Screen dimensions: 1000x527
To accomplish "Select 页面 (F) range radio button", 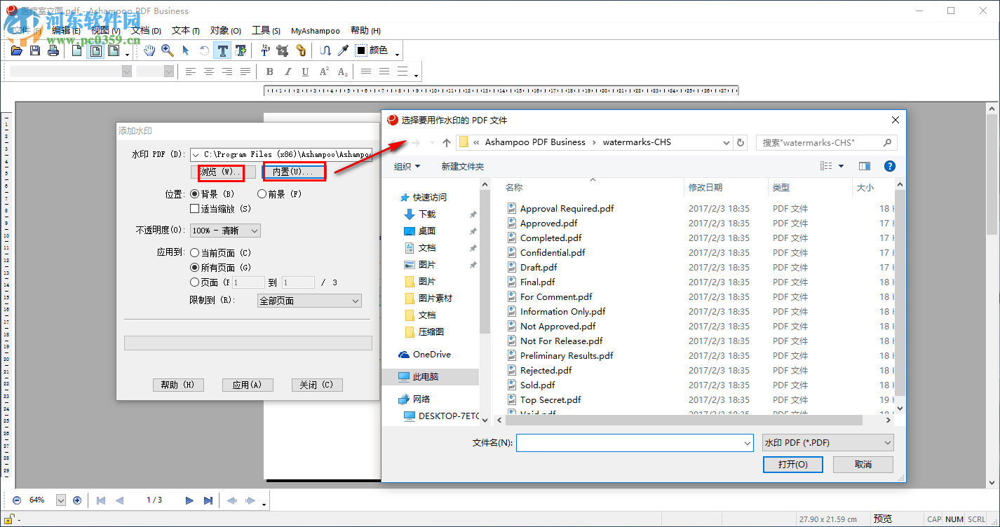I will tap(195, 282).
